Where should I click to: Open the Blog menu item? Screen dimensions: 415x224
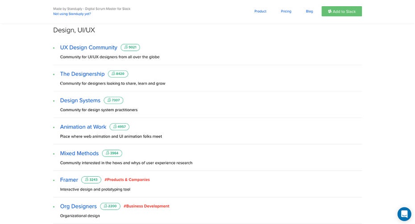(x=309, y=12)
